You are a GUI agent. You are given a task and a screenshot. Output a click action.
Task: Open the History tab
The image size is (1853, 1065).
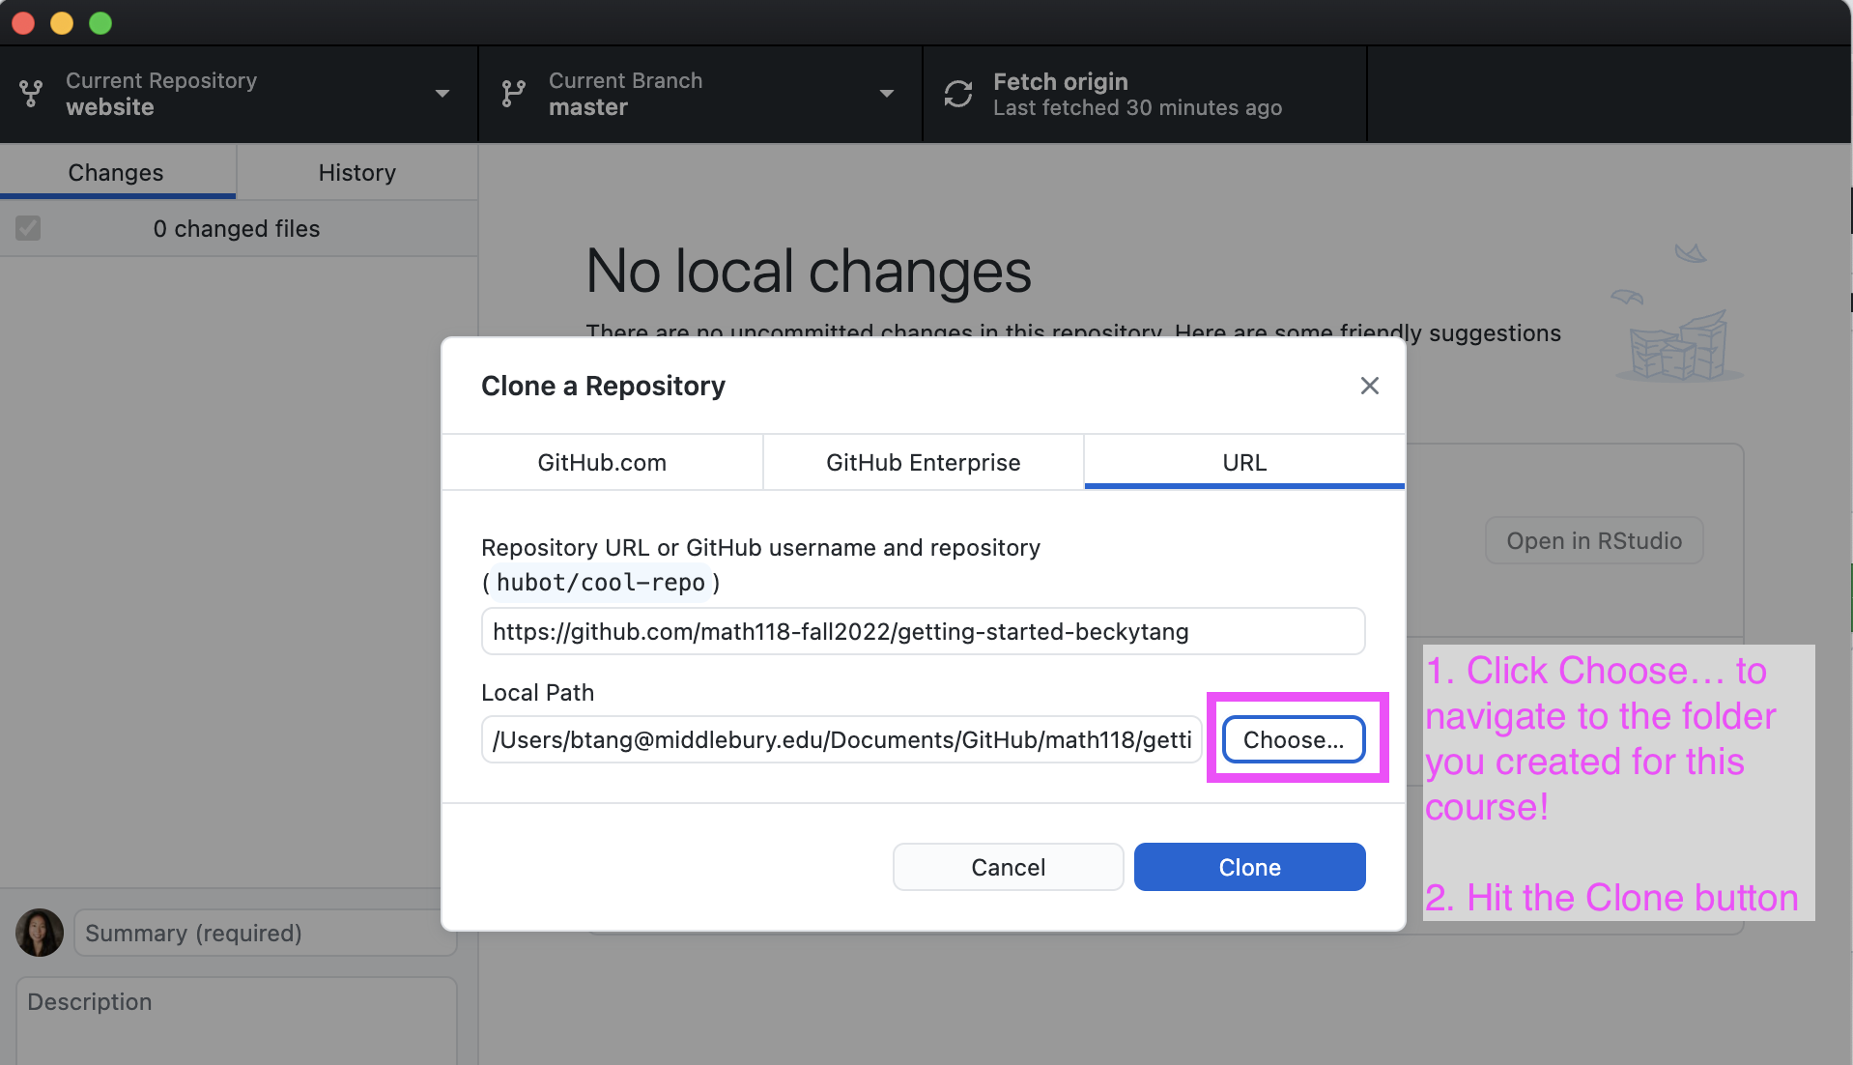[356, 172]
